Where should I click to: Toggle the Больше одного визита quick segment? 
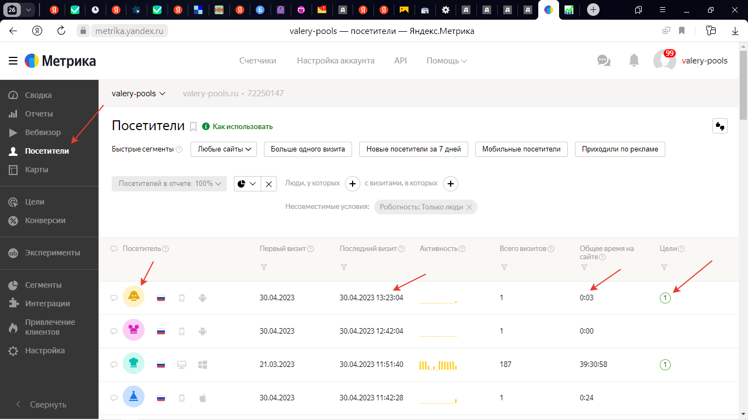pyautogui.click(x=307, y=149)
